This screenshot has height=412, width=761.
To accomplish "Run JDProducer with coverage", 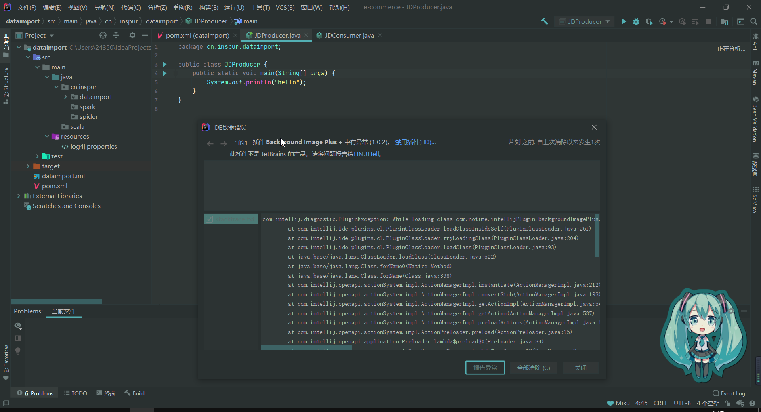I will pos(649,21).
